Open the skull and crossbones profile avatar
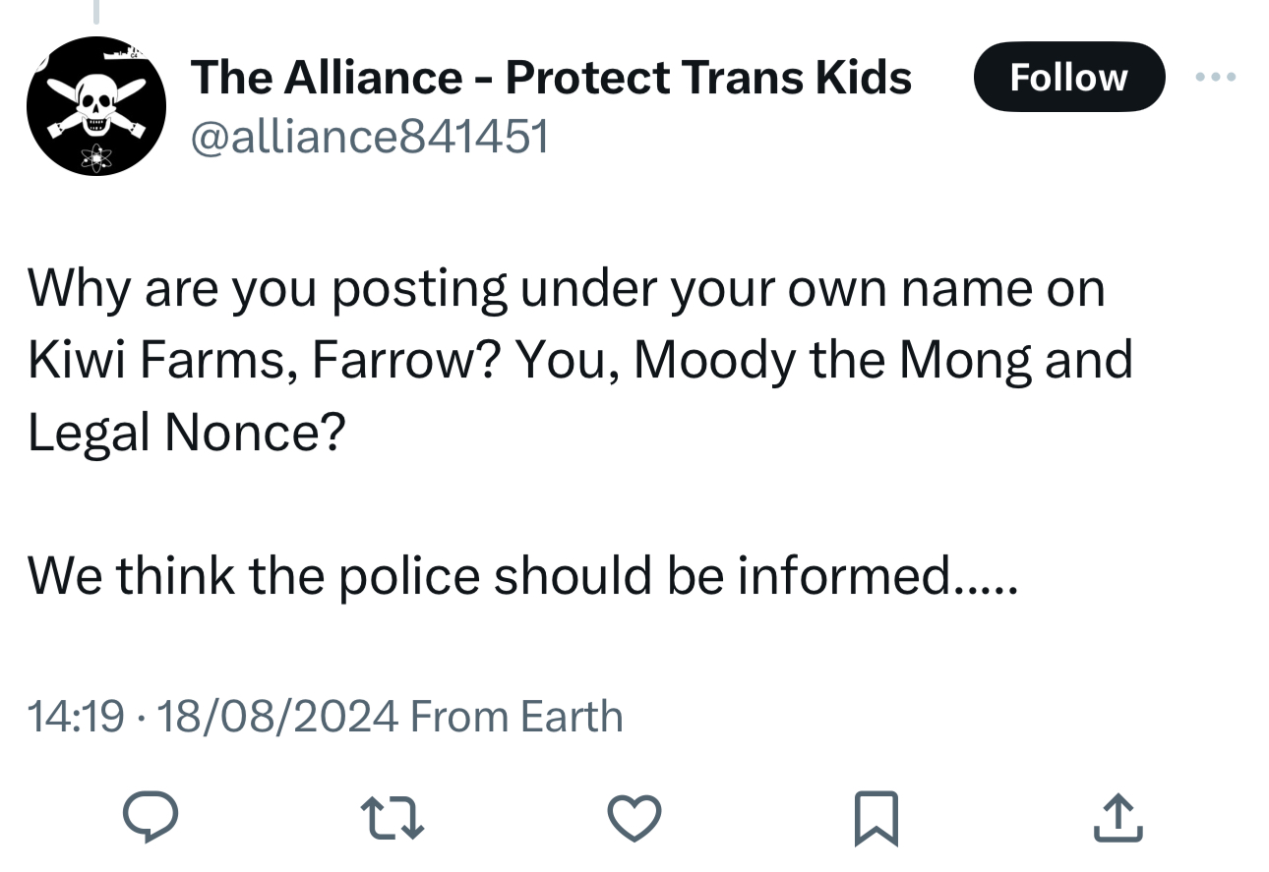Image resolution: width=1269 pixels, height=872 pixels. point(95,106)
